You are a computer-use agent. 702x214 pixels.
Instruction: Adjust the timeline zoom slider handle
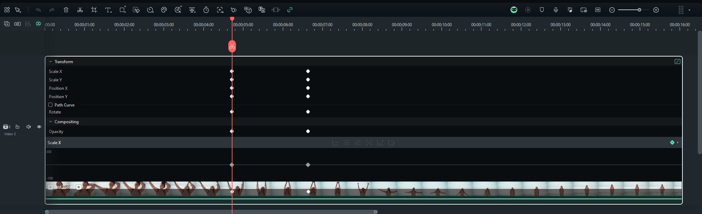pyautogui.click(x=639, y=10)
